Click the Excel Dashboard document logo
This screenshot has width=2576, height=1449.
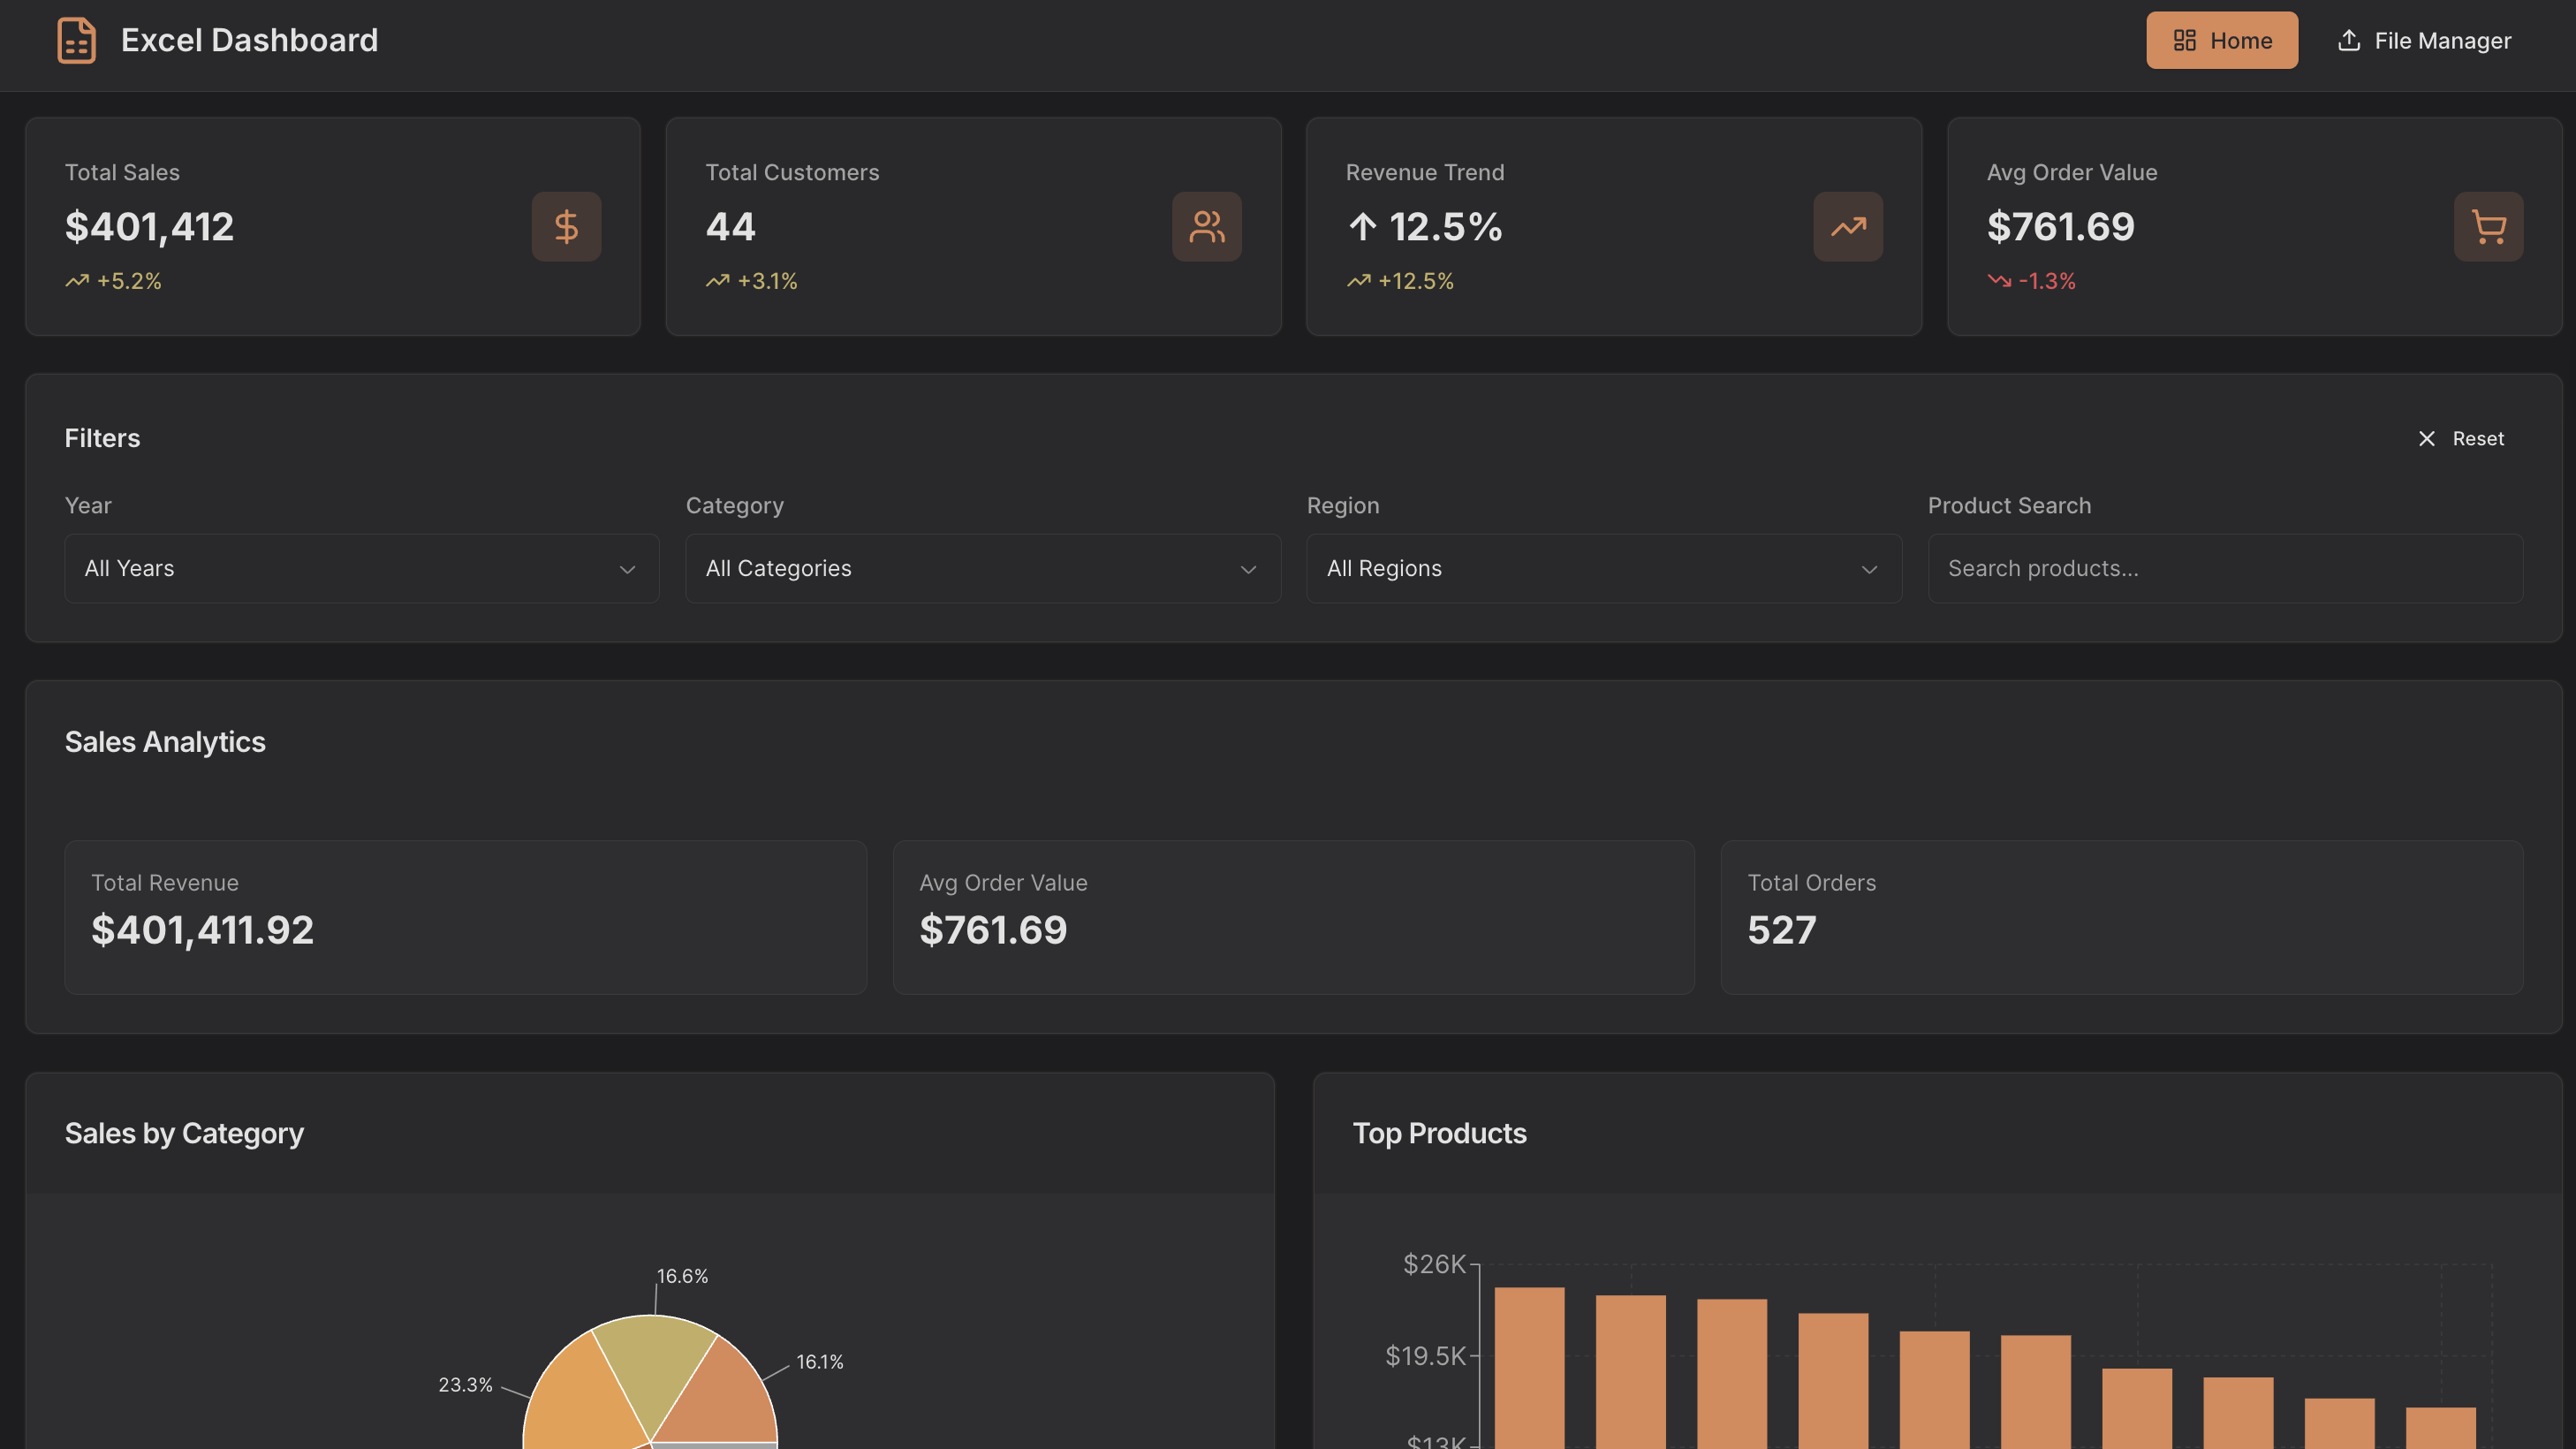76,40
